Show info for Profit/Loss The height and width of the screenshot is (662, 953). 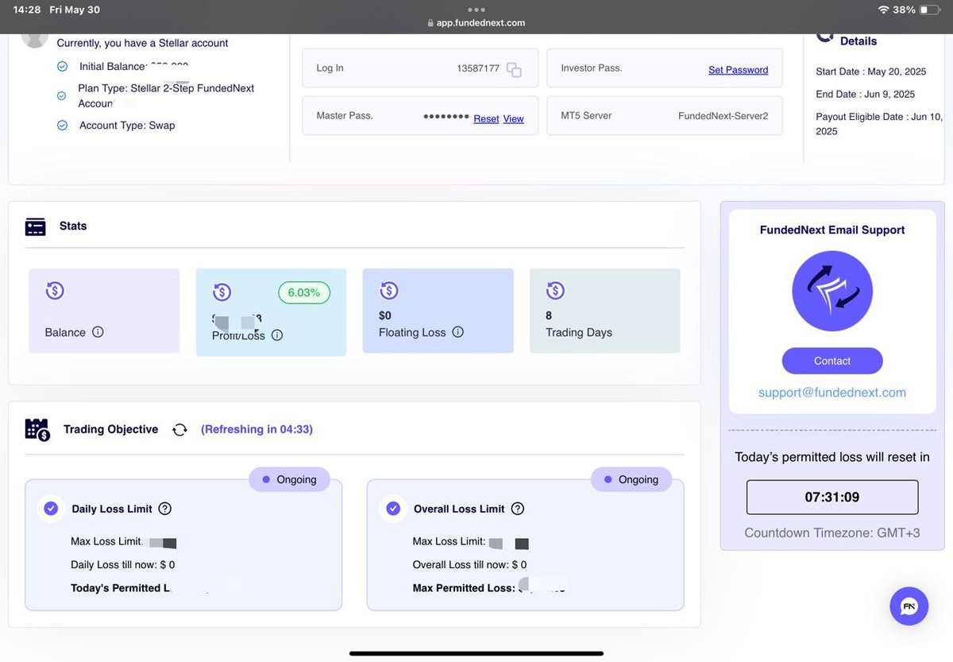tap(276, 335)
